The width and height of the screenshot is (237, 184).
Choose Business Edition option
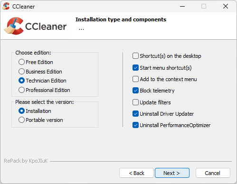click(21, 72)
